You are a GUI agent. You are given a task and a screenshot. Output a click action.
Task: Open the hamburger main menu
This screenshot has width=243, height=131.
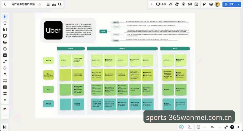click(x=48, y=4)
